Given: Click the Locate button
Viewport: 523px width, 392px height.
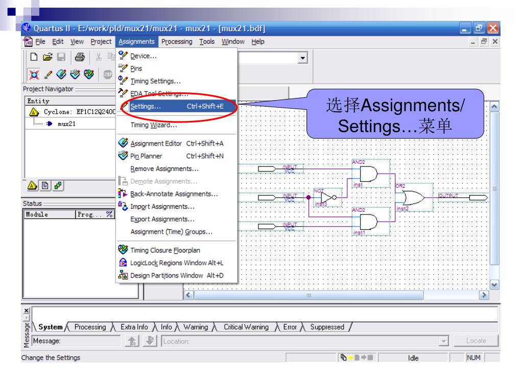Looking at the screenshot, I should (x=476, y=340).
